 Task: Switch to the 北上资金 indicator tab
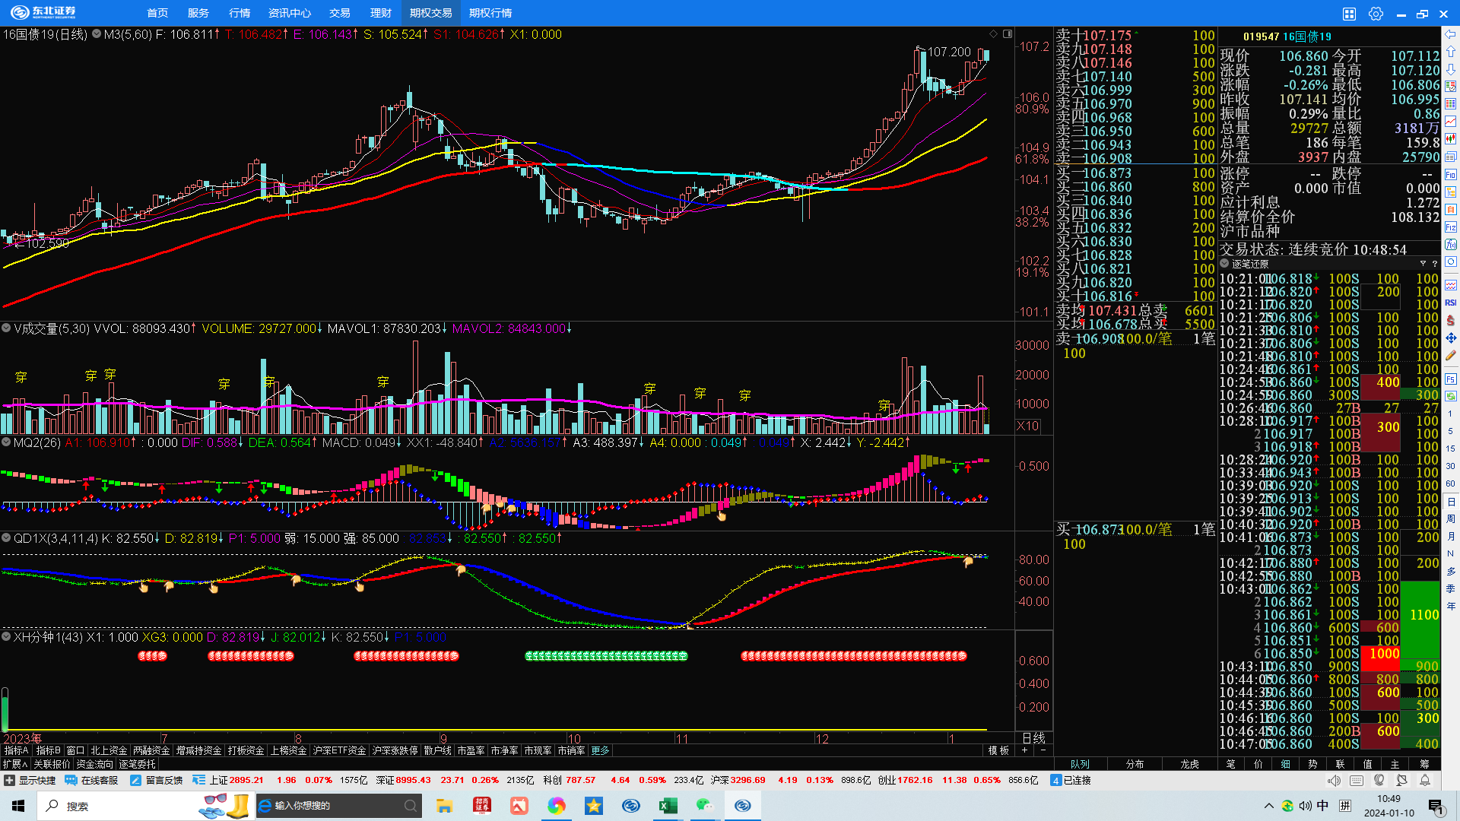click(109, 750)
